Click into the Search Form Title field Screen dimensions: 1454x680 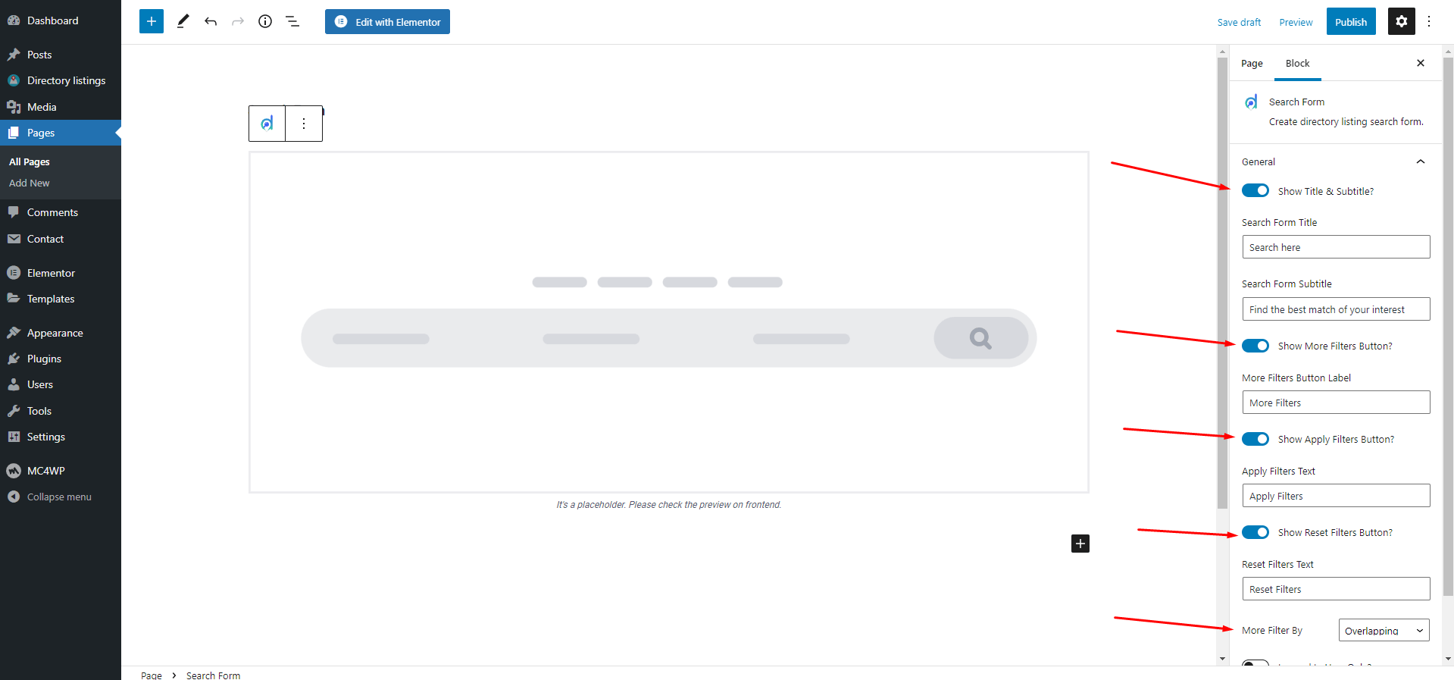click(1335, 247)
